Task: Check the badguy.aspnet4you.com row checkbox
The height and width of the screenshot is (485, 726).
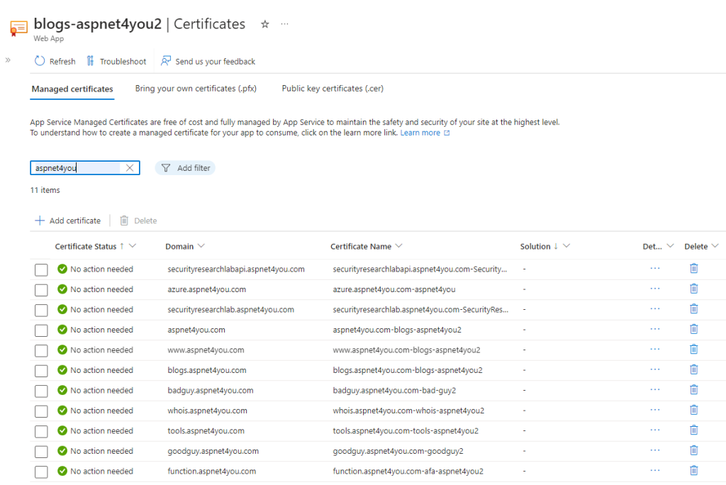Action: tap(41, 391)
